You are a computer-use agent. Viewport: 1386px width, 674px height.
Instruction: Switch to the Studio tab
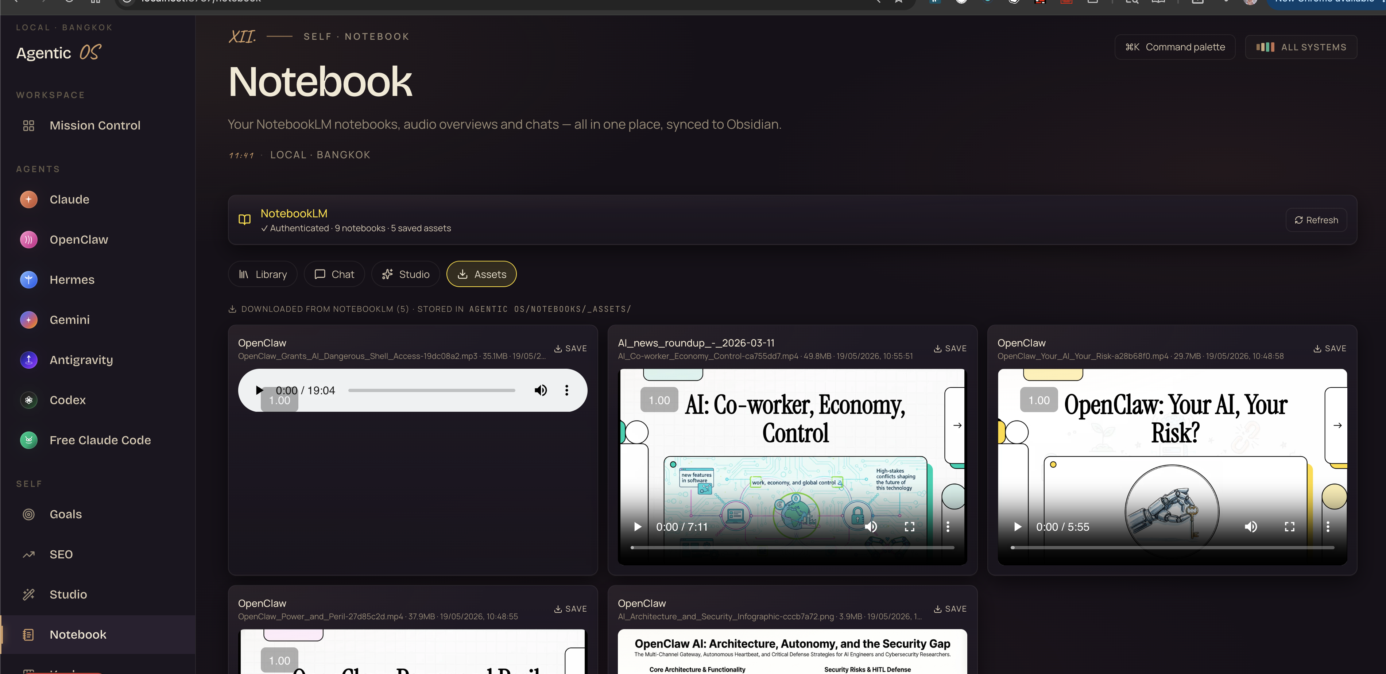click(x=406, y=274)
